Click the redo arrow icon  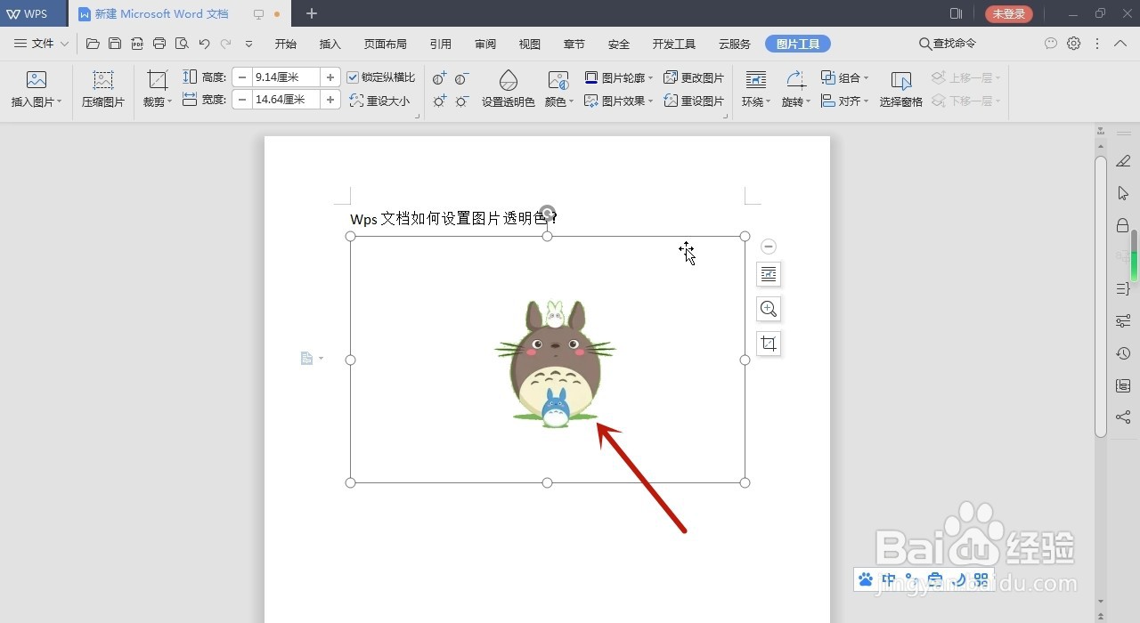coord(226,44)
